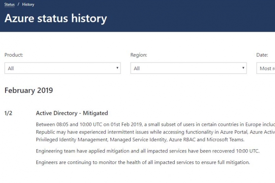Click the line mentioning Privileged Identity Management
This screenshot has width=275, height=183.
(x=140, y=140)
